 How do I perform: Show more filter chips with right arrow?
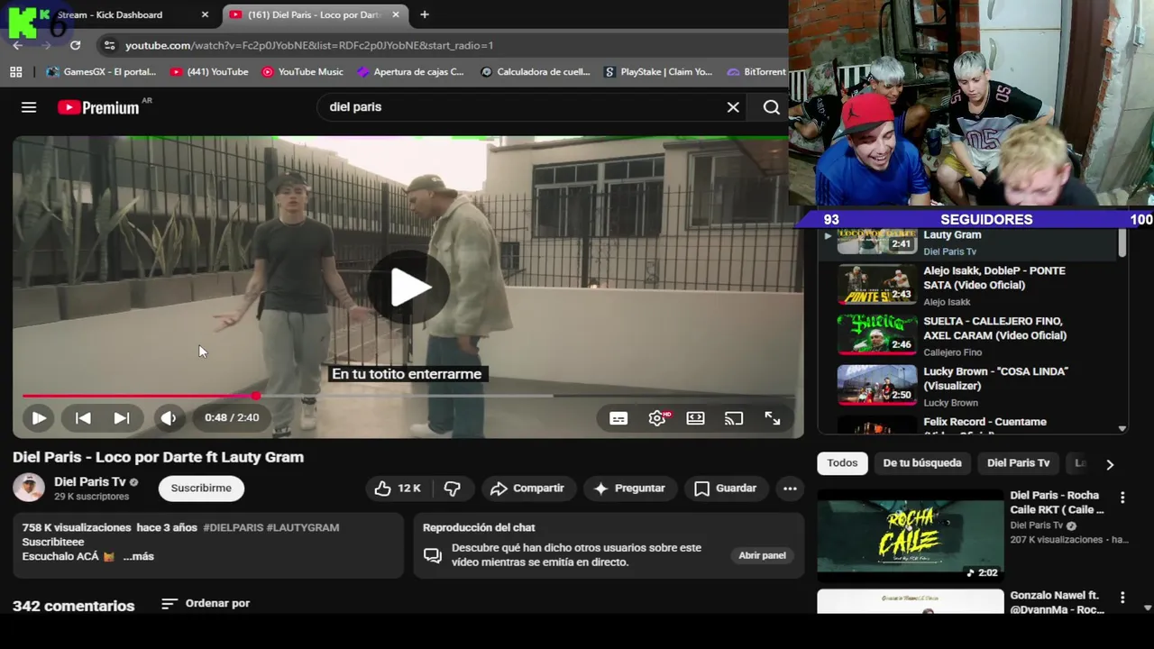(1110, 464)
